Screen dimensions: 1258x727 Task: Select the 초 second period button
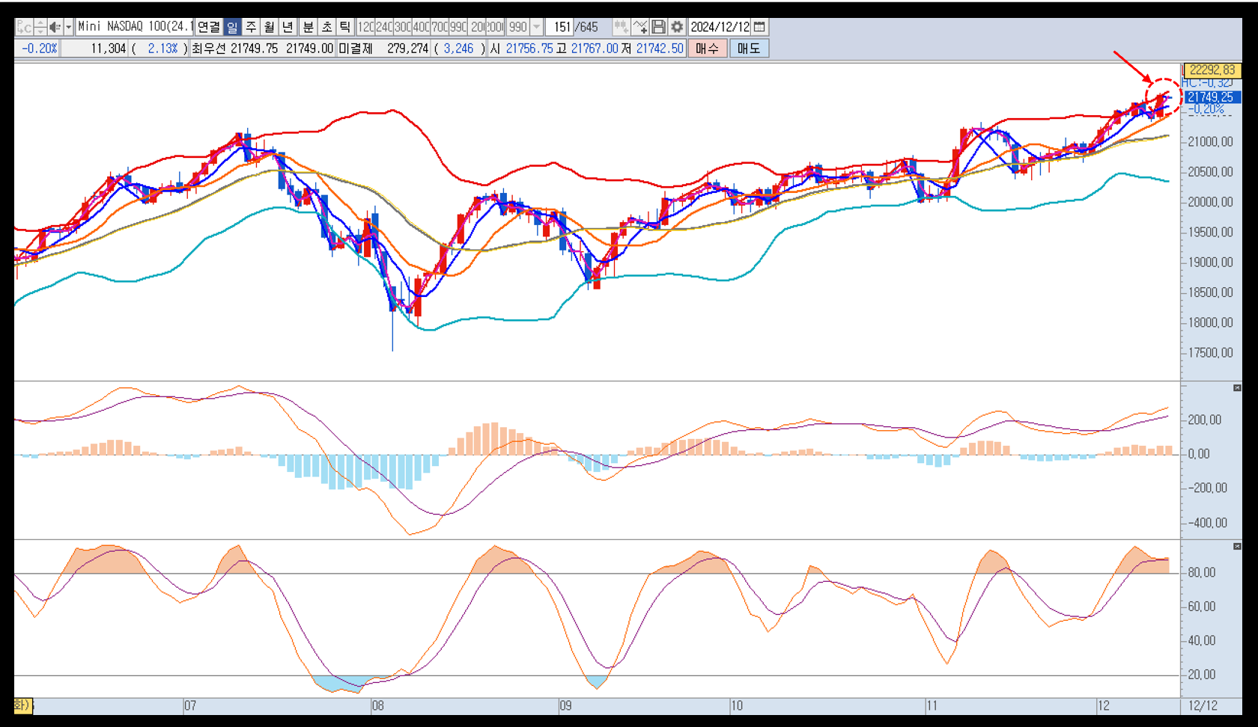coord(326,27)
